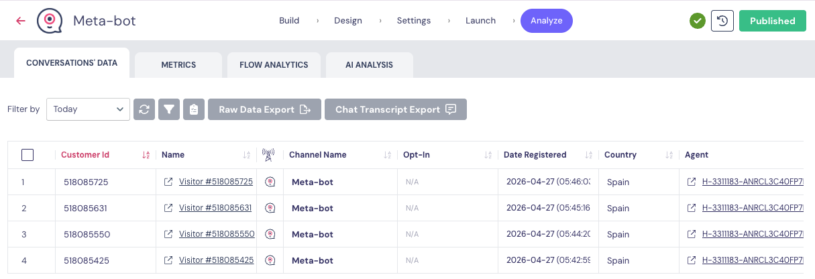This screenshot has height=279, width=815.
Task: Click the refresh data icon
Action: tap(144, 109)
